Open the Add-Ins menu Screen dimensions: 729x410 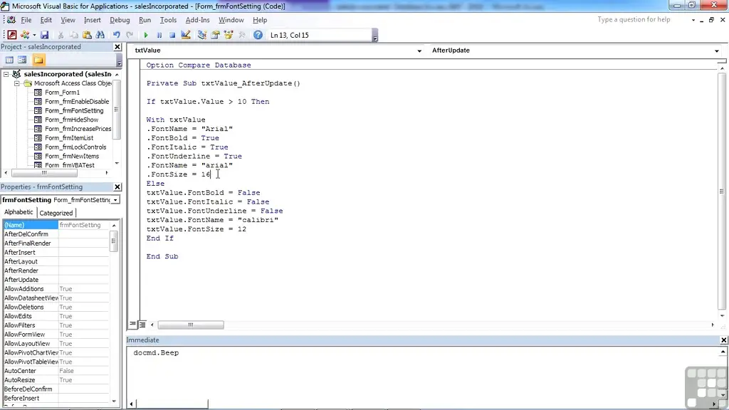click(x=198, y=20)
